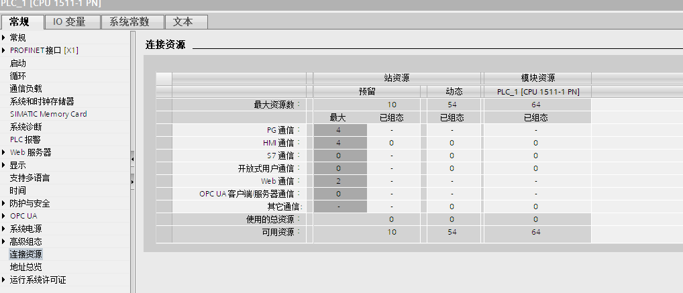Expand the OPC UA node arrow
The height and width of the screenshot is (293, 683).
[4, 217]
